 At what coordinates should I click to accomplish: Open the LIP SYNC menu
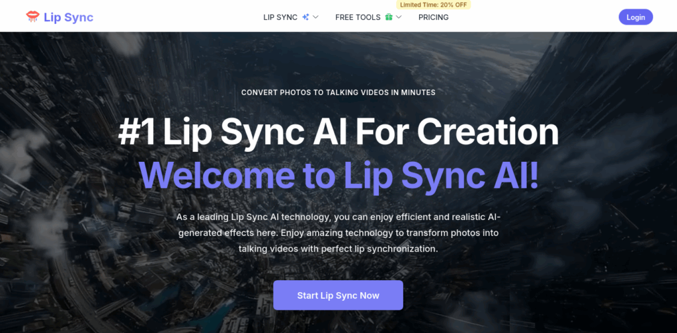click(280, 17)
